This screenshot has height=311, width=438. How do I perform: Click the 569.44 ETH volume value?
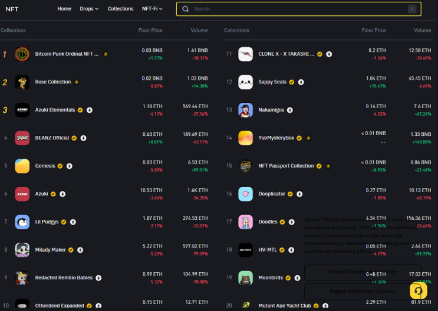195,106
